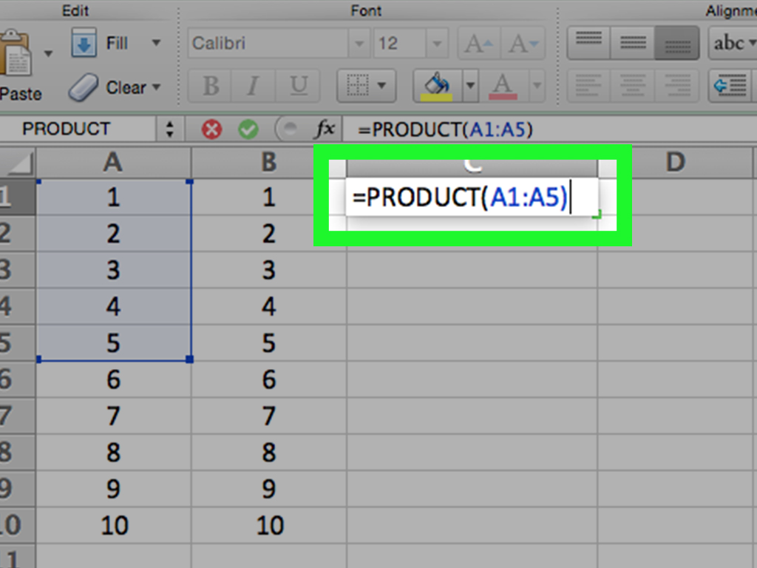Click cell A3 containing 3
The image size is (757, 568).
pos(113,270)
